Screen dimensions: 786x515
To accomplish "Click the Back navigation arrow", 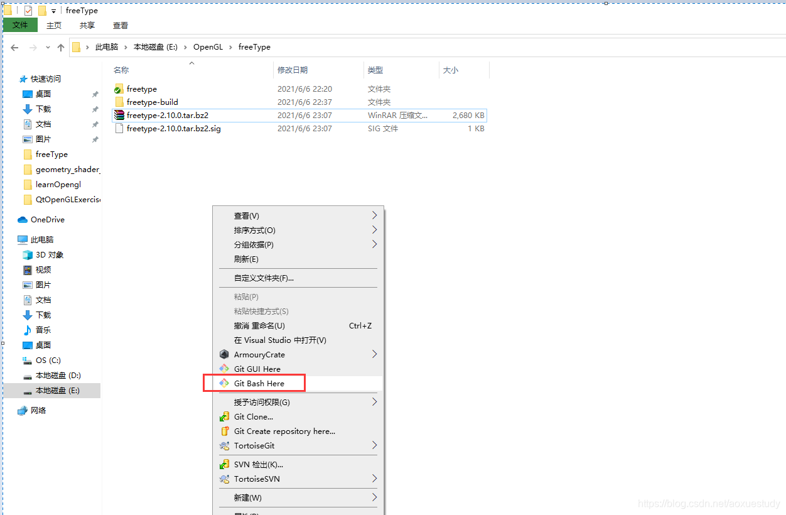I will 14,47.
